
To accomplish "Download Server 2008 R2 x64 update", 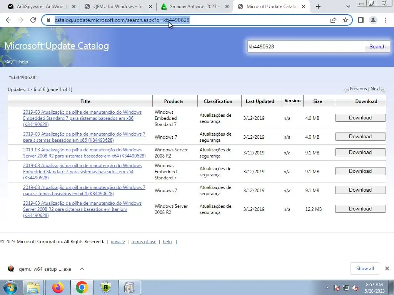I will [360, 152].
